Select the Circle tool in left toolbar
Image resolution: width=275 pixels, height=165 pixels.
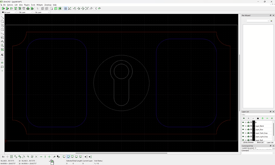tap(2, 21)
